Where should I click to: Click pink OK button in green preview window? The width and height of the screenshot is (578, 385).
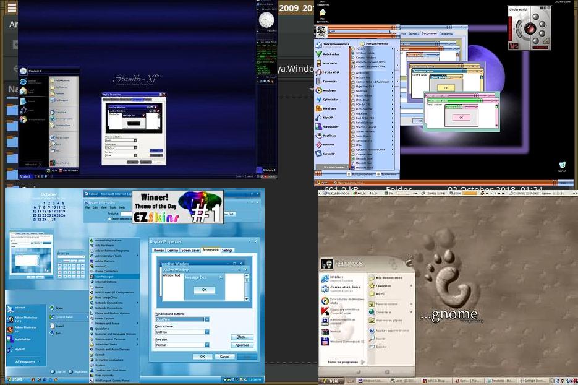coord(461,118)
